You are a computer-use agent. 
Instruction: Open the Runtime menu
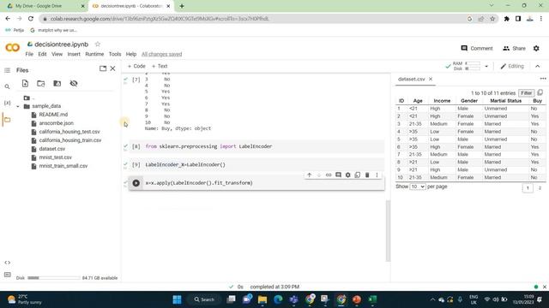[x=94, y=54]
